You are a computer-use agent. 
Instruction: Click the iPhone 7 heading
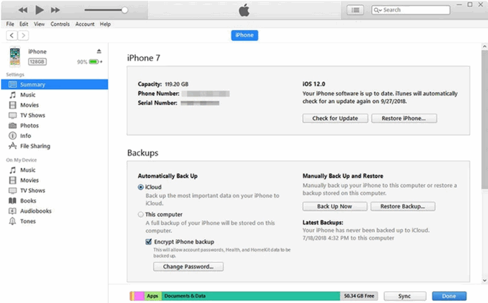pyautogui.click(x=144, y=58)
